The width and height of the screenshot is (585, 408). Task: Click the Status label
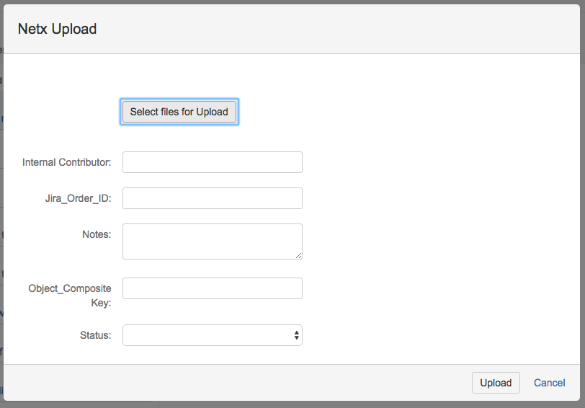coord(96,335)
